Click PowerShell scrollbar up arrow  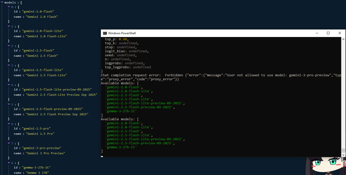(343, 39)
